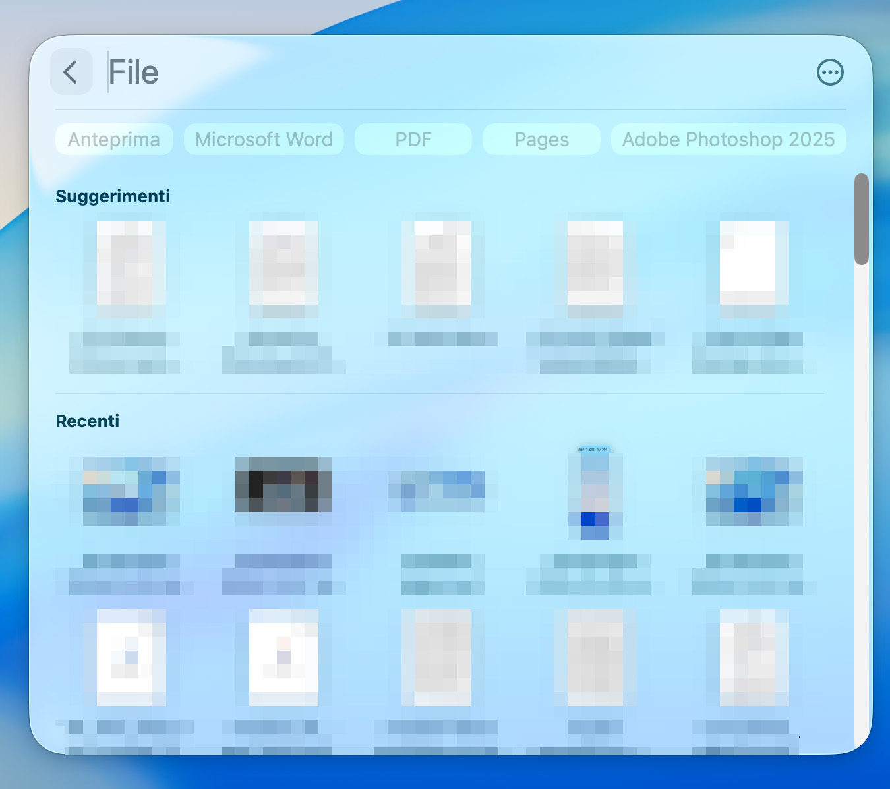Filter results by Microsoft Word

[264, 140]
